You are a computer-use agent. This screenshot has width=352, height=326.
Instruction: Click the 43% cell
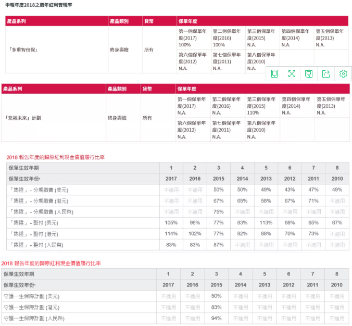point(290,190)
